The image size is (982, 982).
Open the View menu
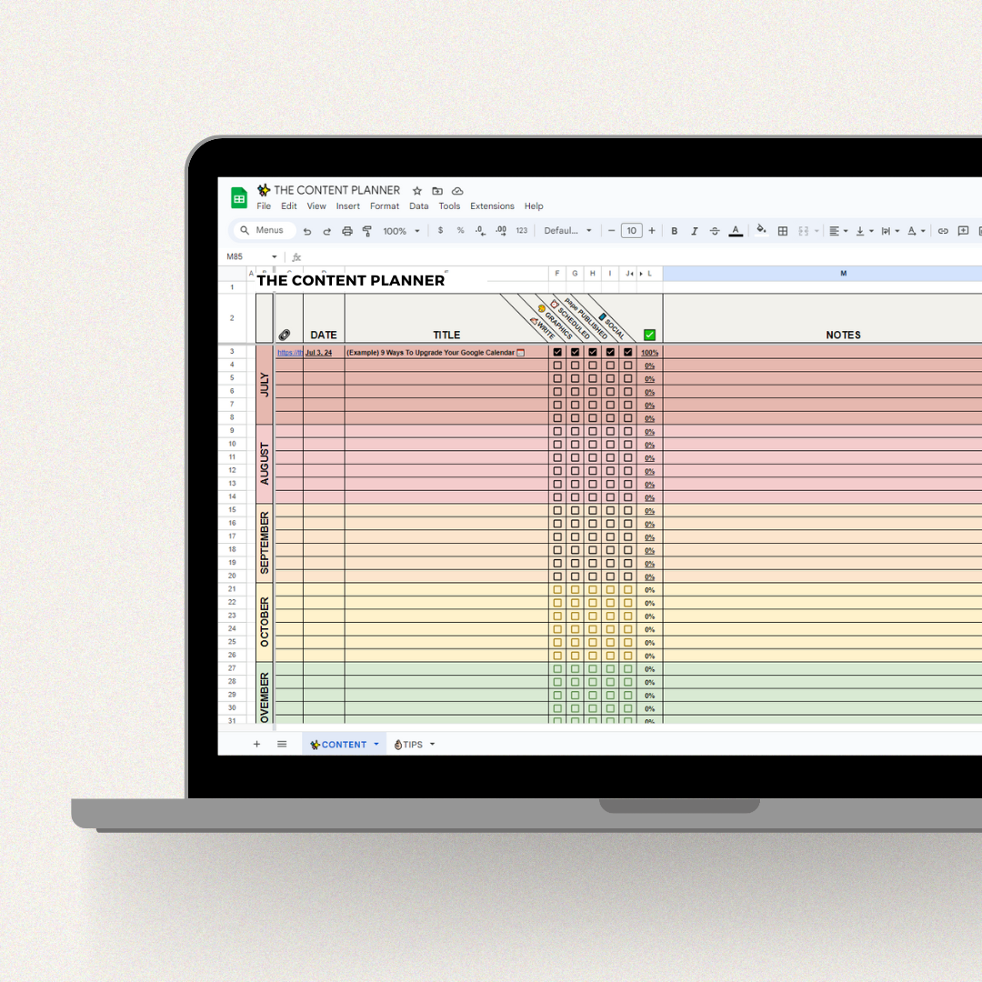[316, 206]
